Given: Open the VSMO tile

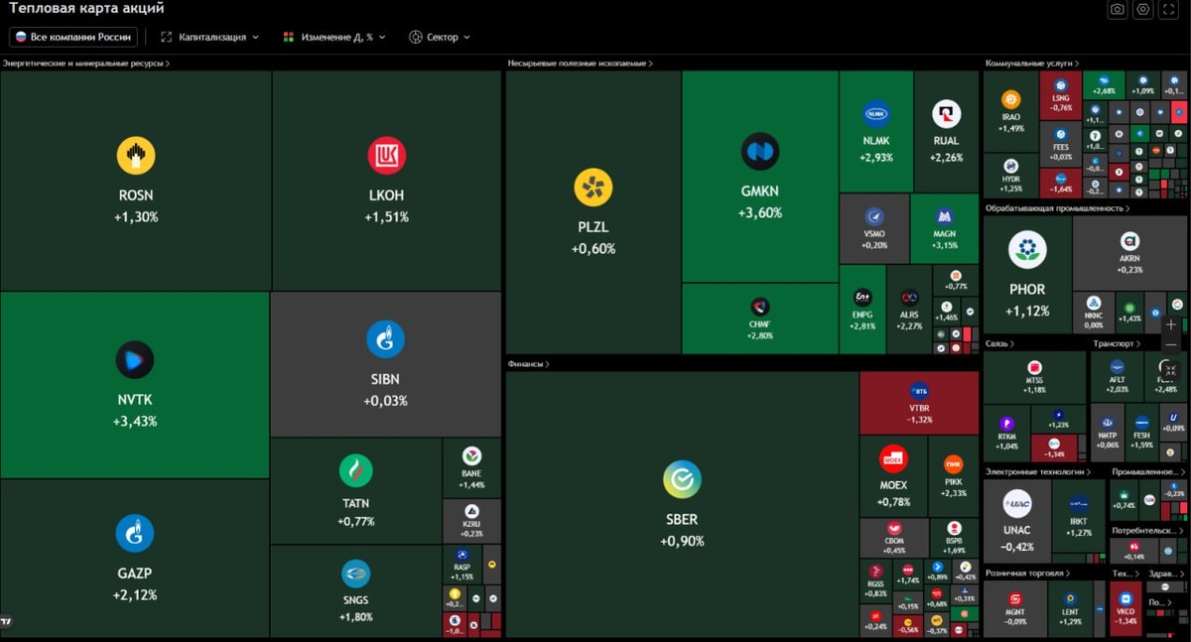Looking at the screenshot, I should [874, 227].
